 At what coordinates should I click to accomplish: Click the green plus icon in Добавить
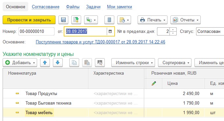pos(8,62)
